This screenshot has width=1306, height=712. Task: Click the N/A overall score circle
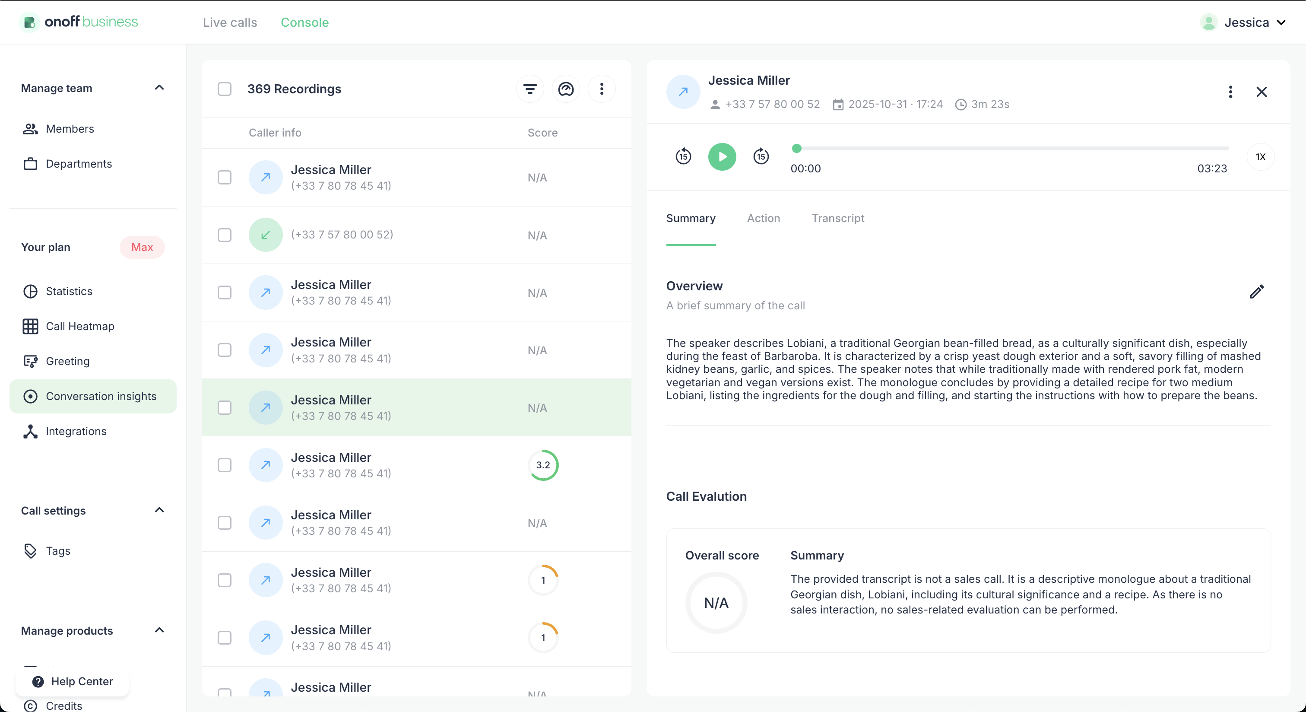716,603
